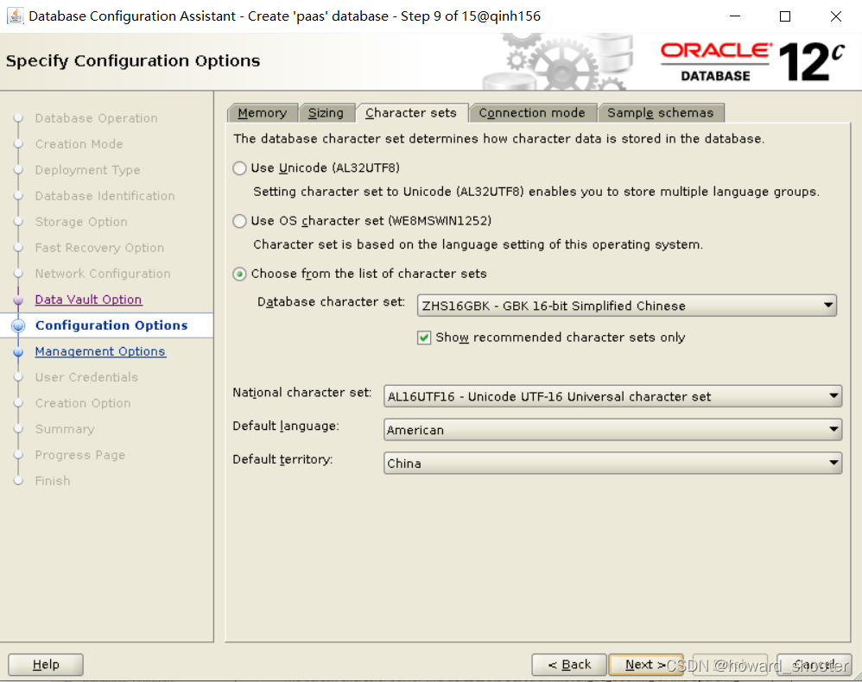The image size is (862, 682).
Task: Select the Use Unicode (AL32UTF8) option
Action: (239, 168)
